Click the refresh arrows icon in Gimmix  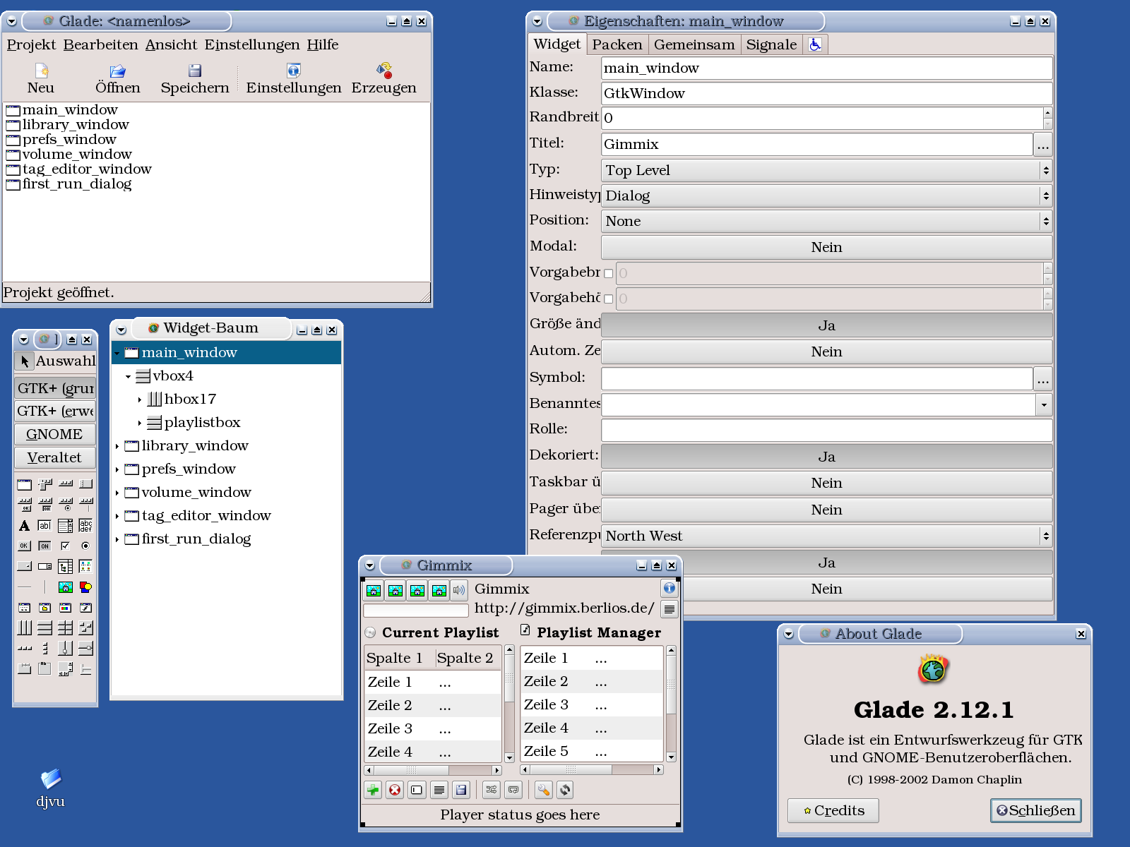[565, 790]
